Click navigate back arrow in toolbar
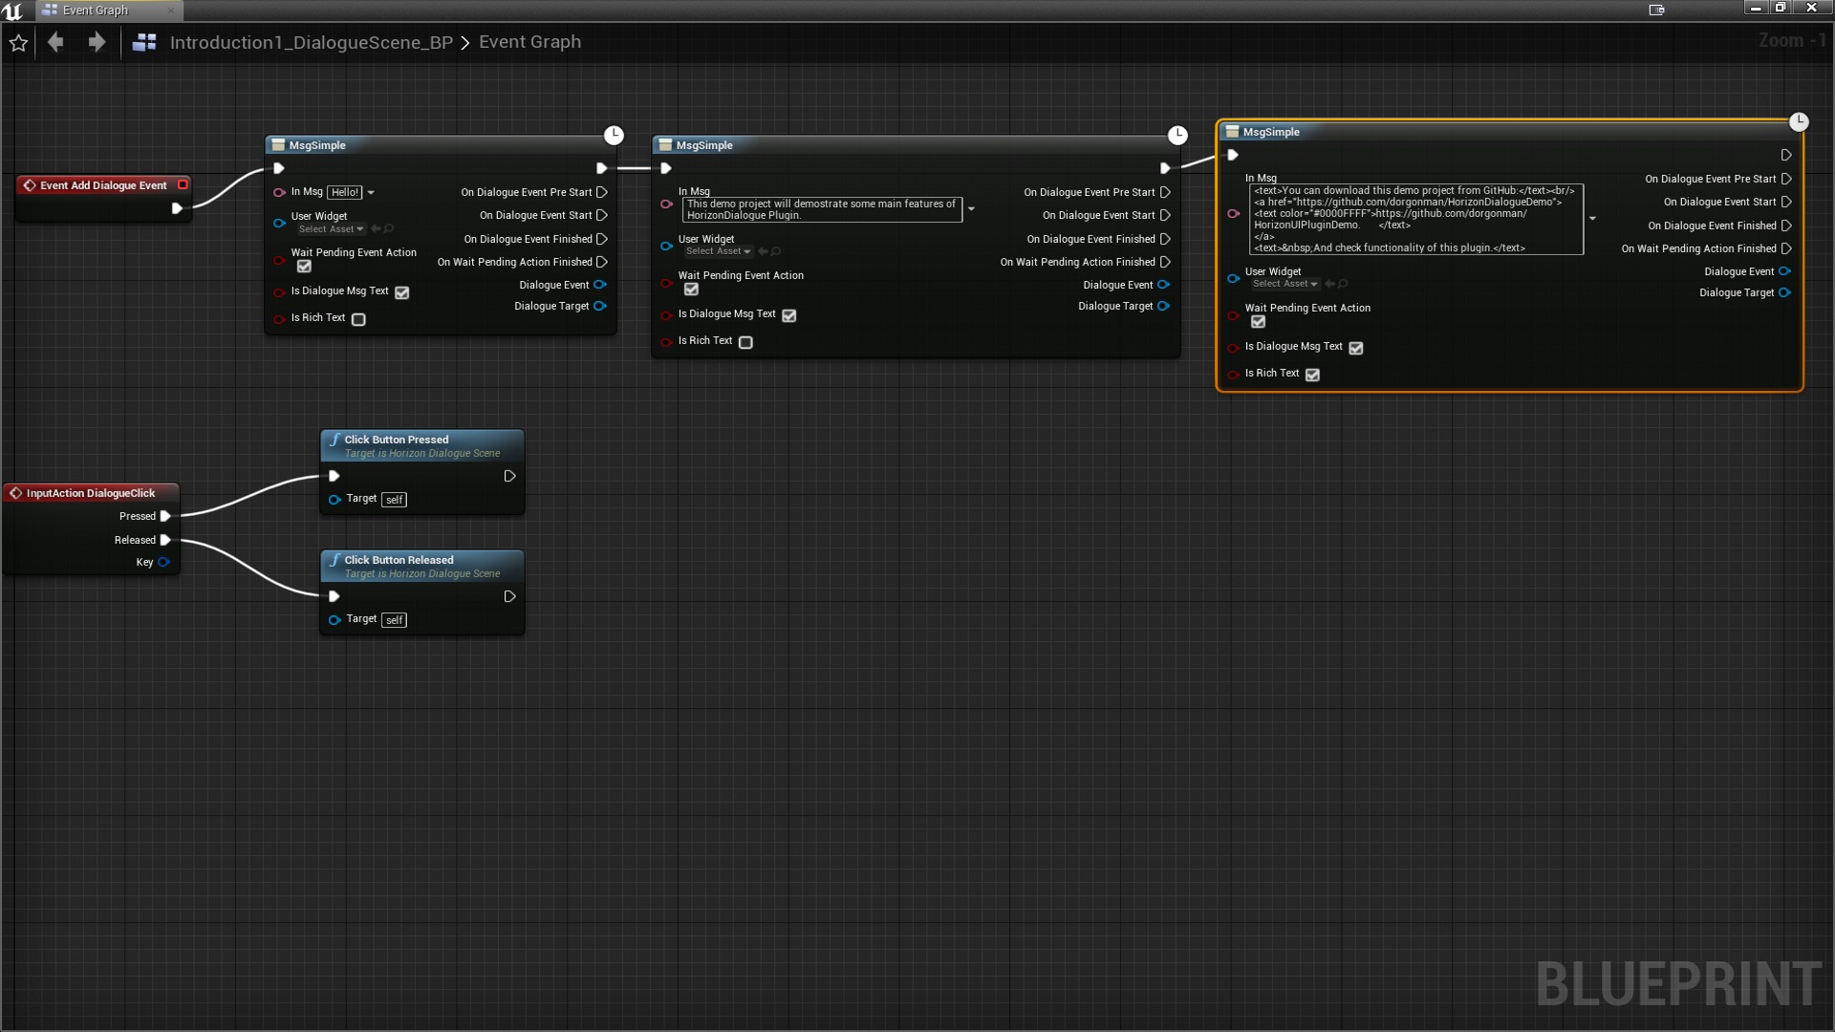The width and height of the screenshot is (1835, 1032). 56,42
